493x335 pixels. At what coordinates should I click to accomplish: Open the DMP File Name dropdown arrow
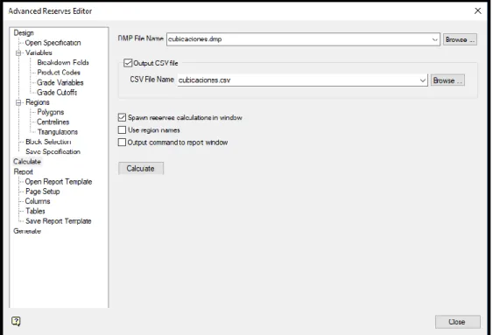434,39
